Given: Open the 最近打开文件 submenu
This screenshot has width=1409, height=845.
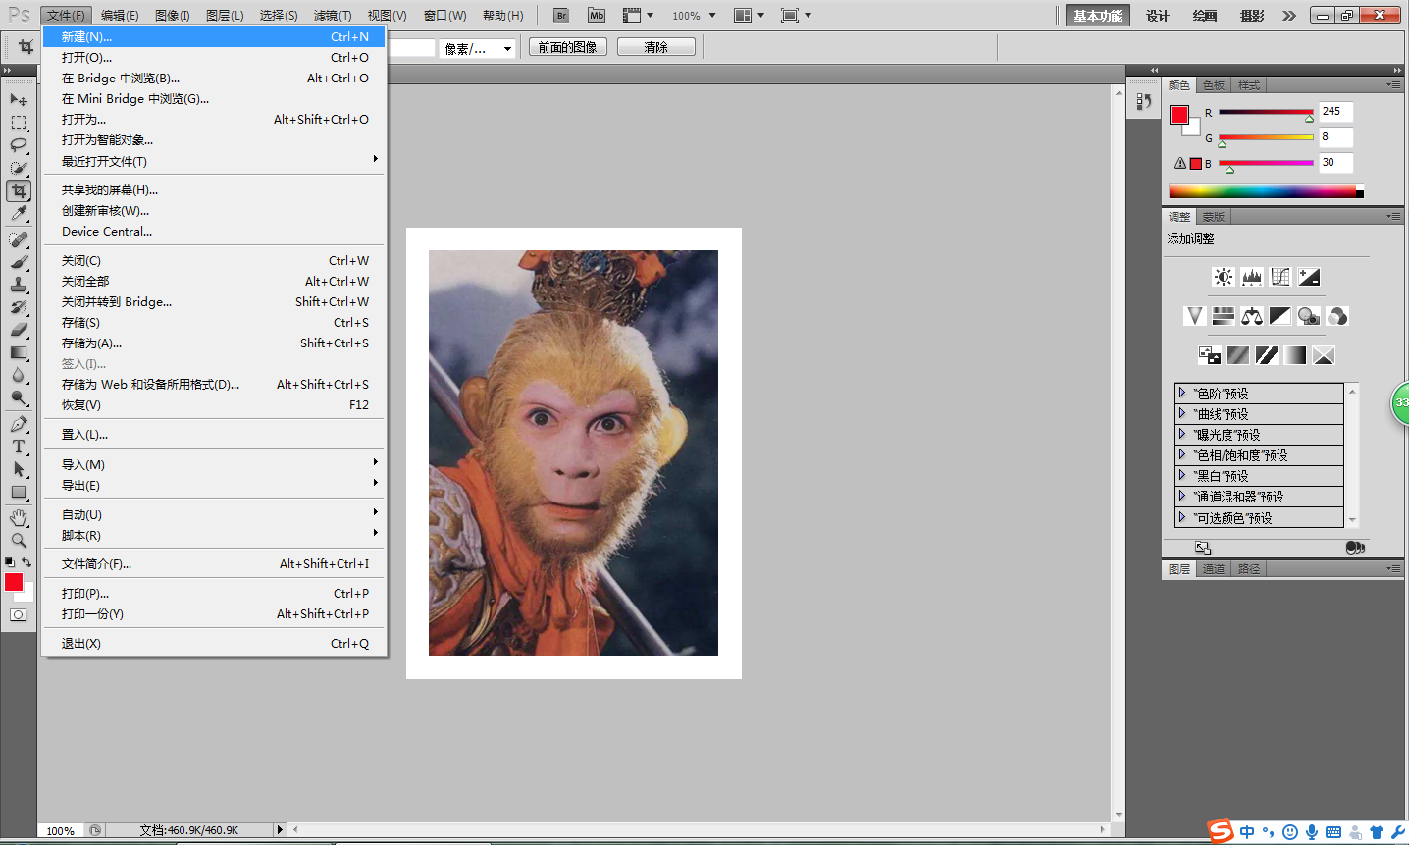Looking at the screenshot, I should pyautogui.click(x=215, y=161).
